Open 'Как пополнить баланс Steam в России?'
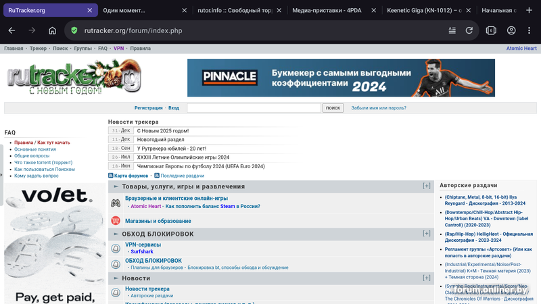Viewport: 541px width, 304px height. (212, 206)
